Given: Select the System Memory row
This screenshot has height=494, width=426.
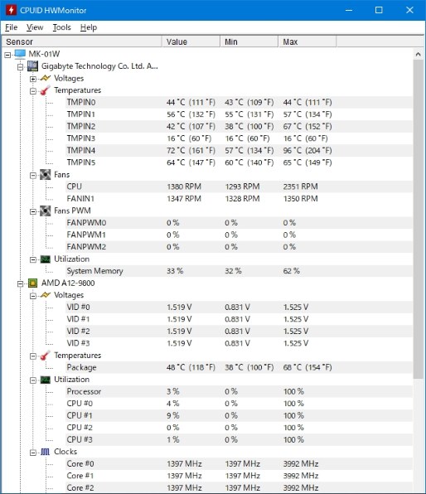Looking at the screenshot, I should [239, 271].
